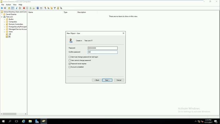Select the Domain Controllers tree item

tap(16, 24)
